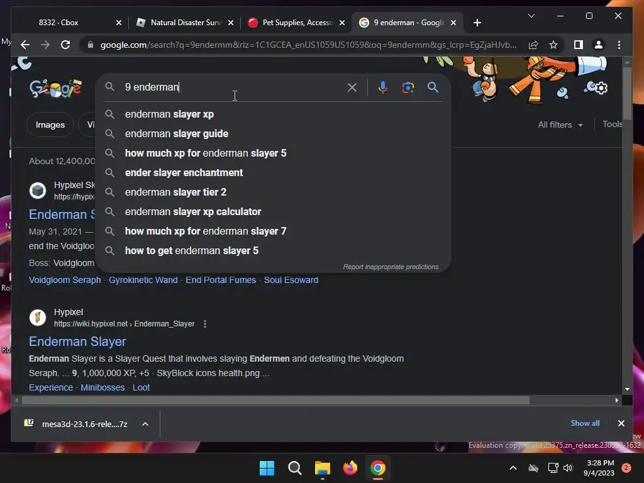Select suggestion enderman slayer tier 2
644x483 pixels.
(273, 192)
